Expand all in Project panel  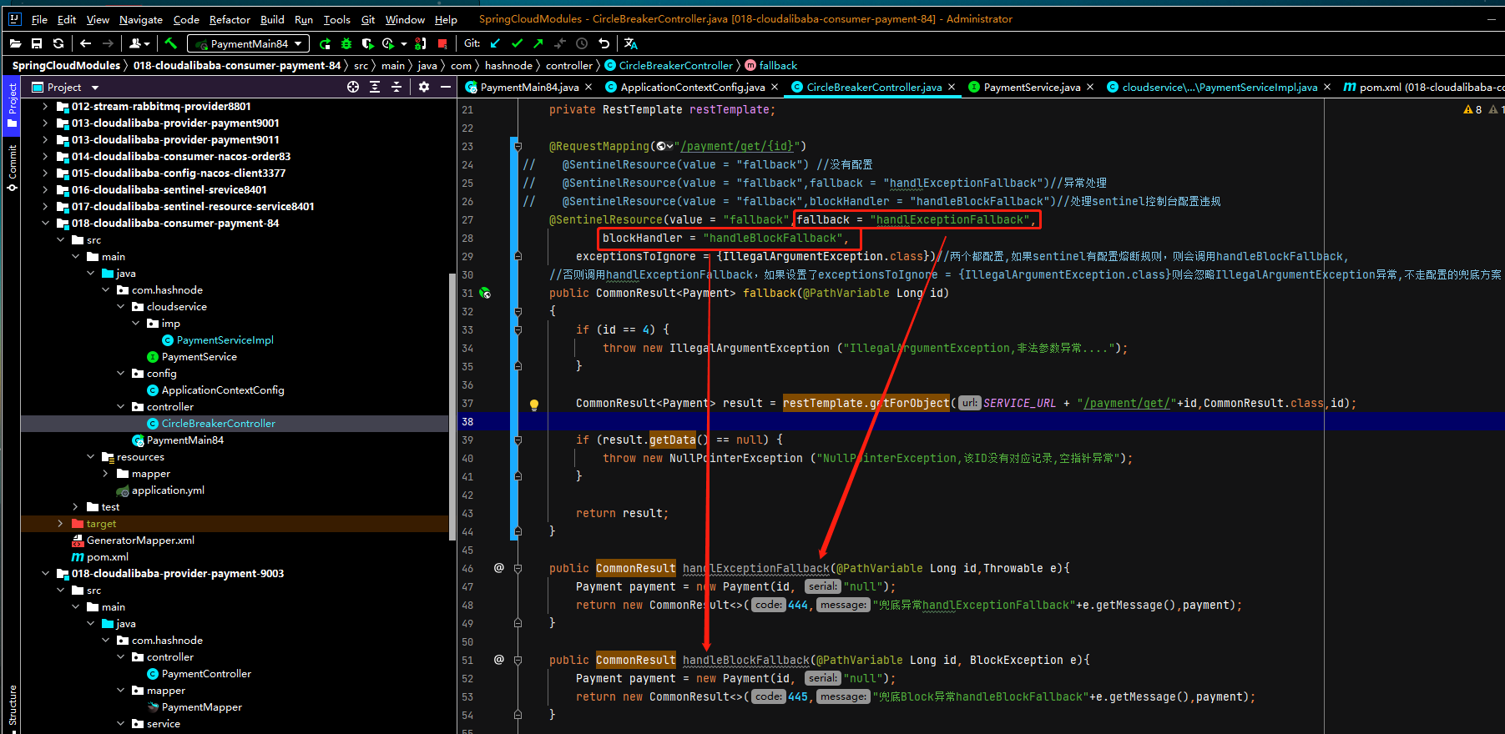tap(375, 87)
